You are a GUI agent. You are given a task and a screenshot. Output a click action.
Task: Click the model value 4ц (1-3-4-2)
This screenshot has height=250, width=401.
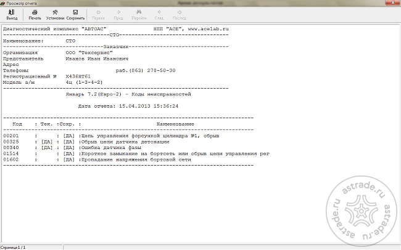pyautogui.click(x=84, y=83)
